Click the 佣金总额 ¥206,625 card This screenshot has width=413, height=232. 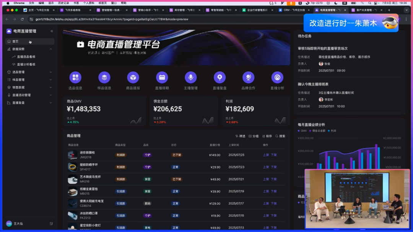pyautogui.click(x=184, y=111)
